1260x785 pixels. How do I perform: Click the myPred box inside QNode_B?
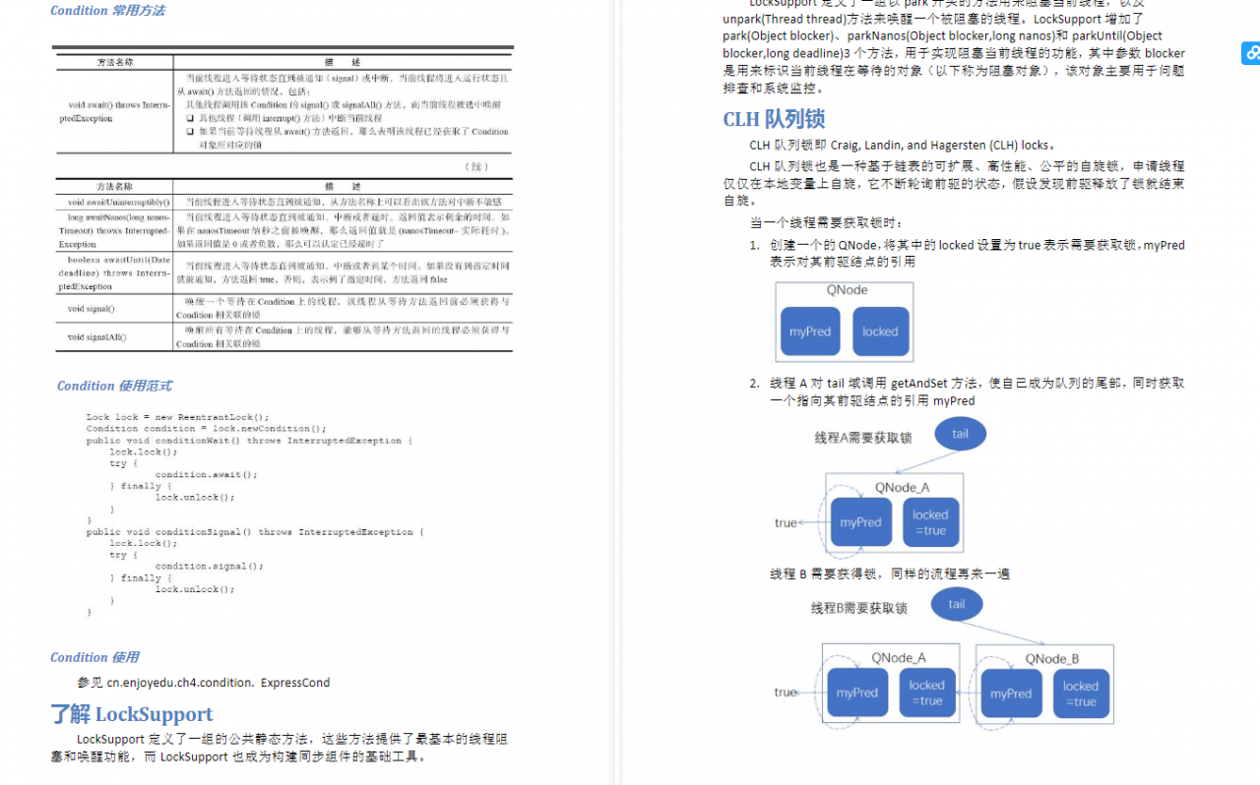click(1011, 693)
